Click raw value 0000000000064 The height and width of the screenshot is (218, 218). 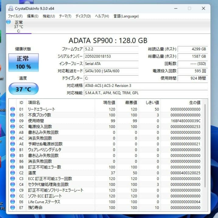click(186, 202)
